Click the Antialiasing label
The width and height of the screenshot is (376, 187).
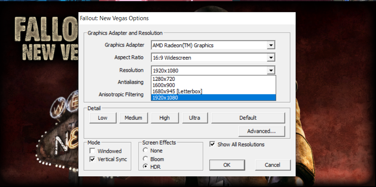[130, 82]
